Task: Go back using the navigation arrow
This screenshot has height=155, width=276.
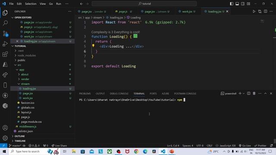Action: click(x=82, y=4)
